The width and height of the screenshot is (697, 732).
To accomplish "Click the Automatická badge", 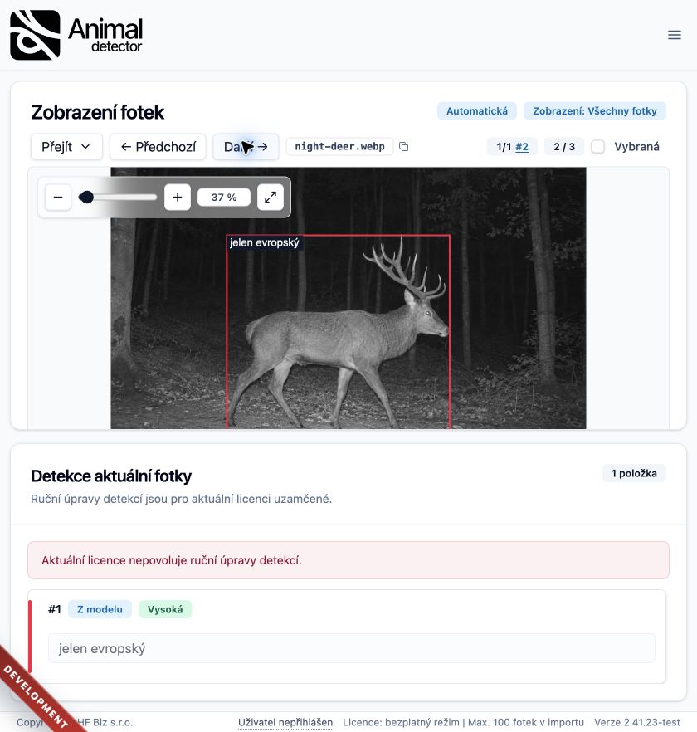I will tap(476, 111).
